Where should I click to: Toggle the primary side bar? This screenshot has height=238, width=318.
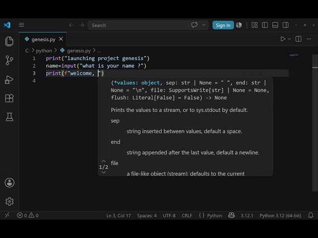click(265, 25)
